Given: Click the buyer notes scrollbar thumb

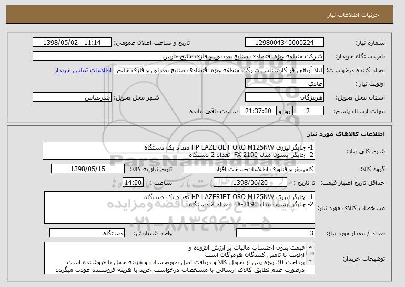Looking at the screenshot, I should [x=310, y=253].
